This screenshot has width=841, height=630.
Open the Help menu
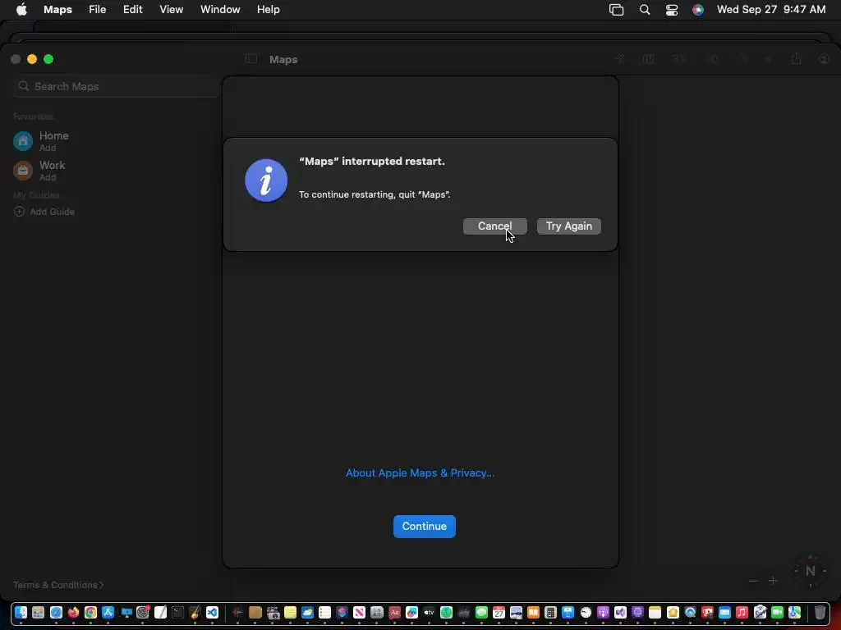click(269, 10)
